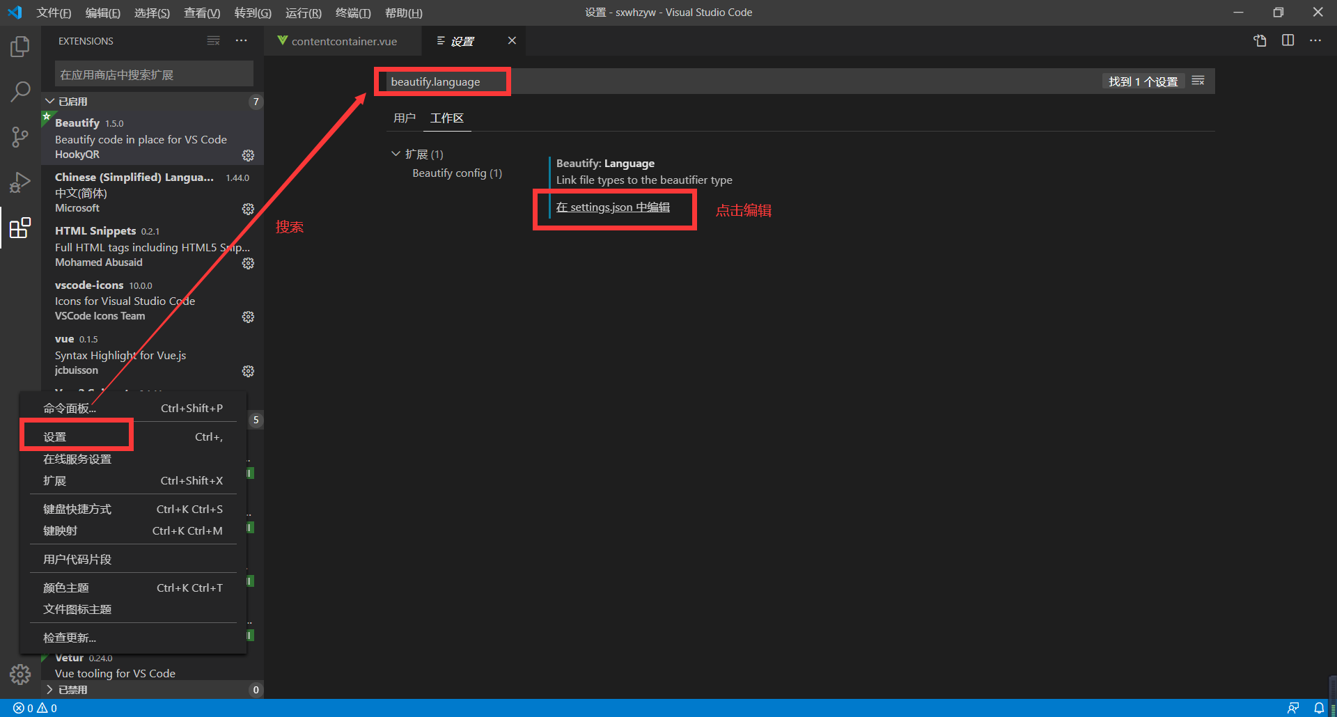Open the Search view in the activity bar

(x=20, y=90)
